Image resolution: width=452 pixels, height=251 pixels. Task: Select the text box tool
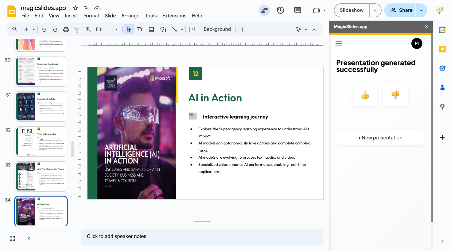140,29
